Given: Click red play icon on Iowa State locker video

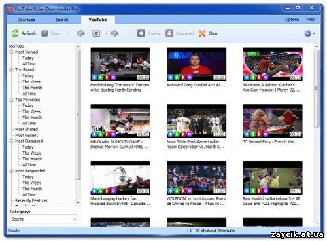Looking at the screenshot, I should point(183,134).
